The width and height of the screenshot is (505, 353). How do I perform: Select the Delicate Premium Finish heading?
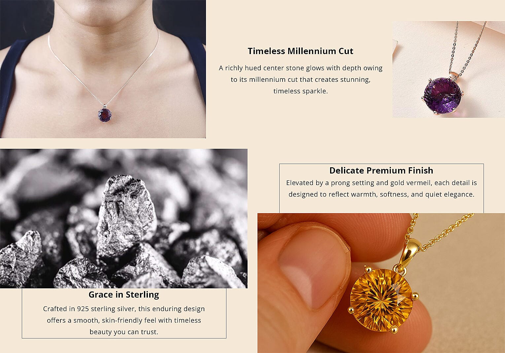click(381, 171)
